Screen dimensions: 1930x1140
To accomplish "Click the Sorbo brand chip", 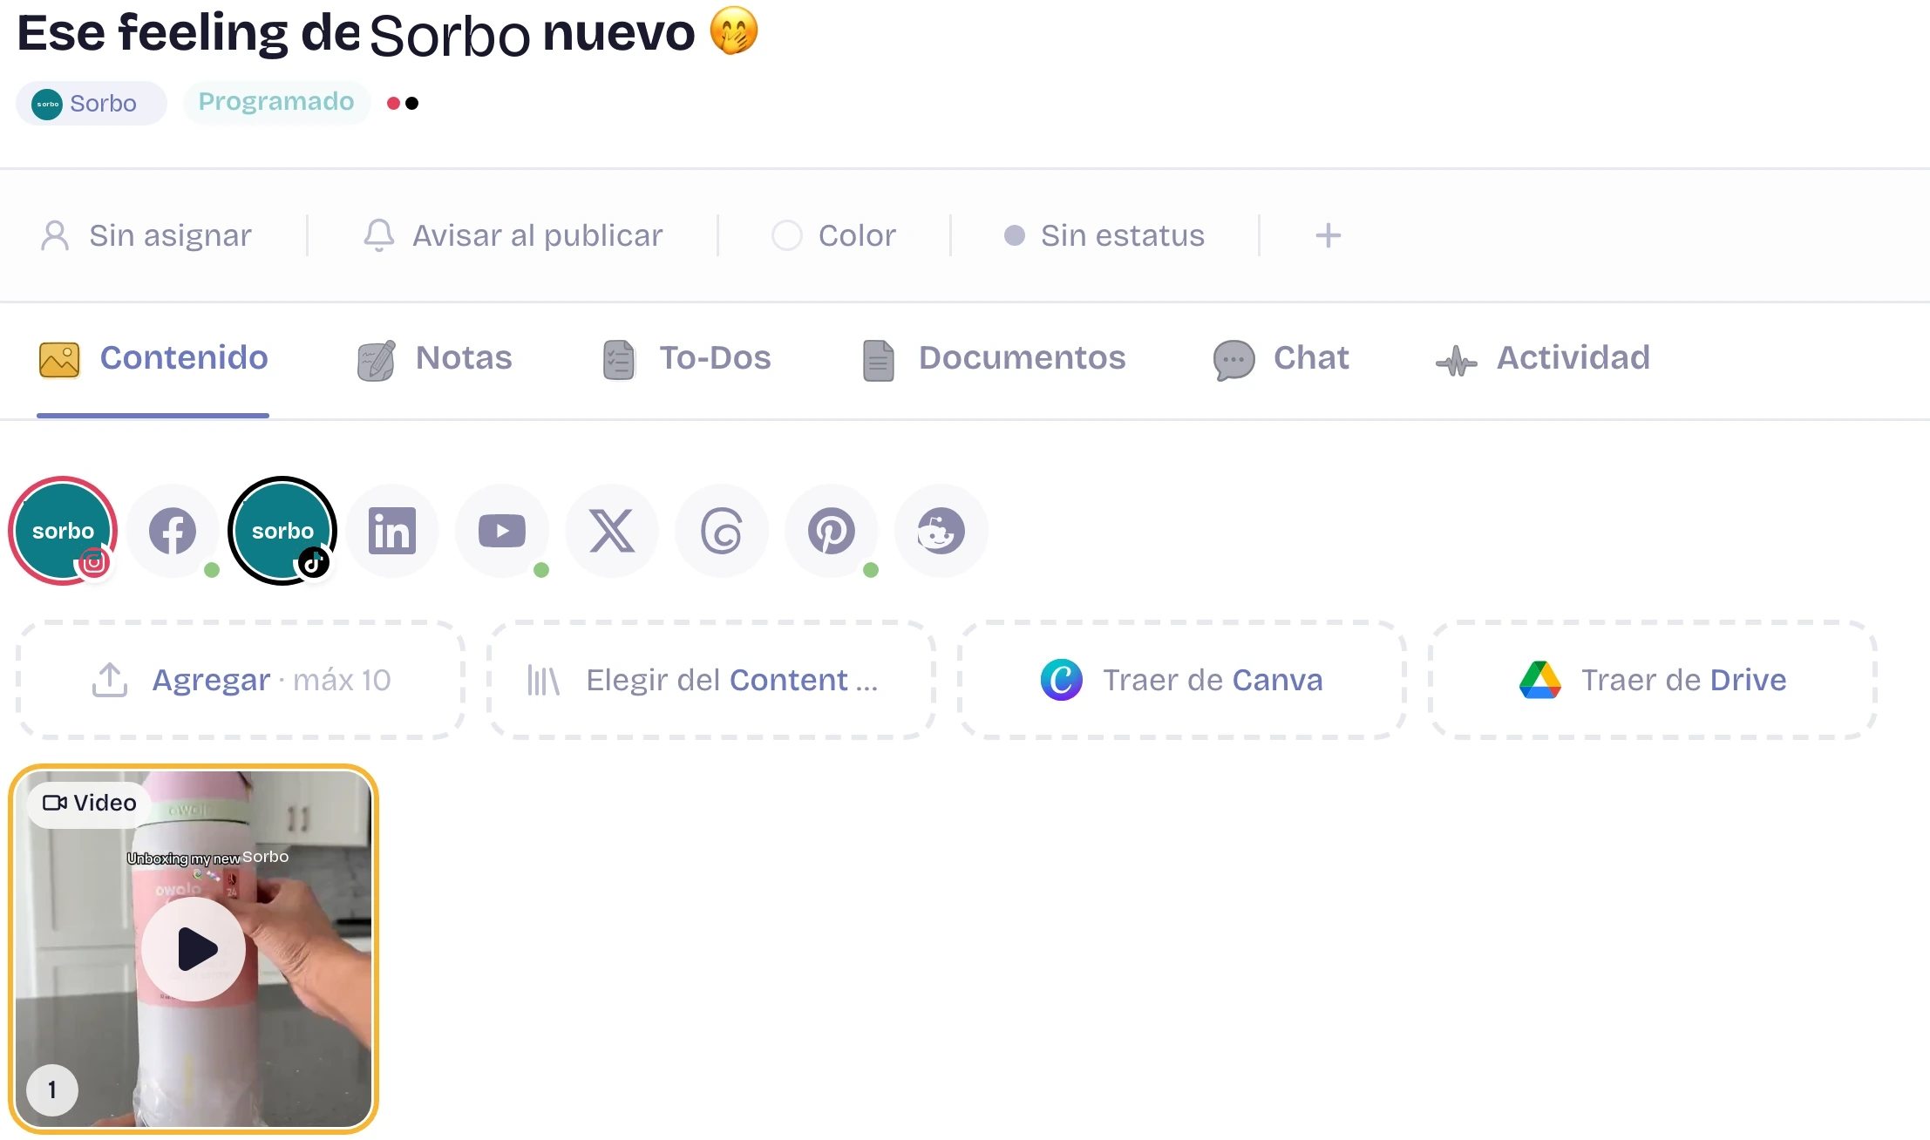I will [91, 103].
